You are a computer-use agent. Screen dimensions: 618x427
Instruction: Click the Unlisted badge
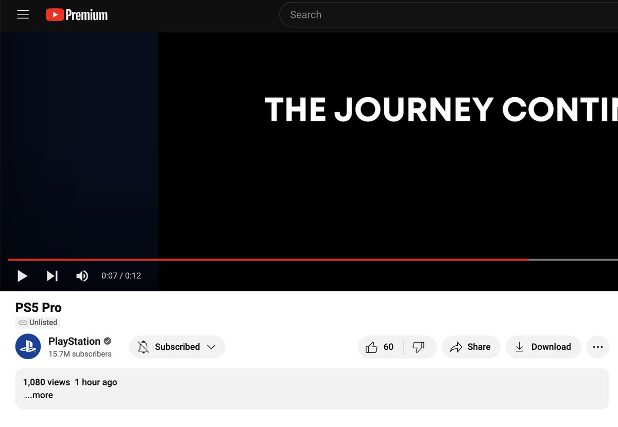[x=38, y=323]
